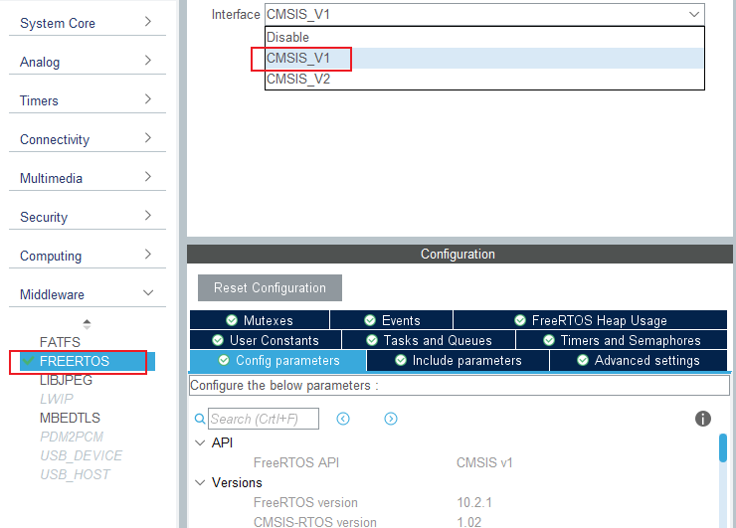Image resolution: width=736 pixels, height=528 pixels.
Task: Click the info icon in the configuration panel
Action: pyautogui.click(x=702, y=419)
